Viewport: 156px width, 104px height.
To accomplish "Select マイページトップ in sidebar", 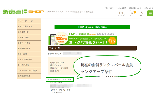I will 29,21.
